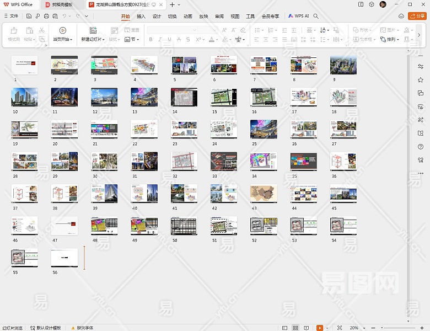Switch to normal view in status bar
430x331 pixels.
point(286,328)
